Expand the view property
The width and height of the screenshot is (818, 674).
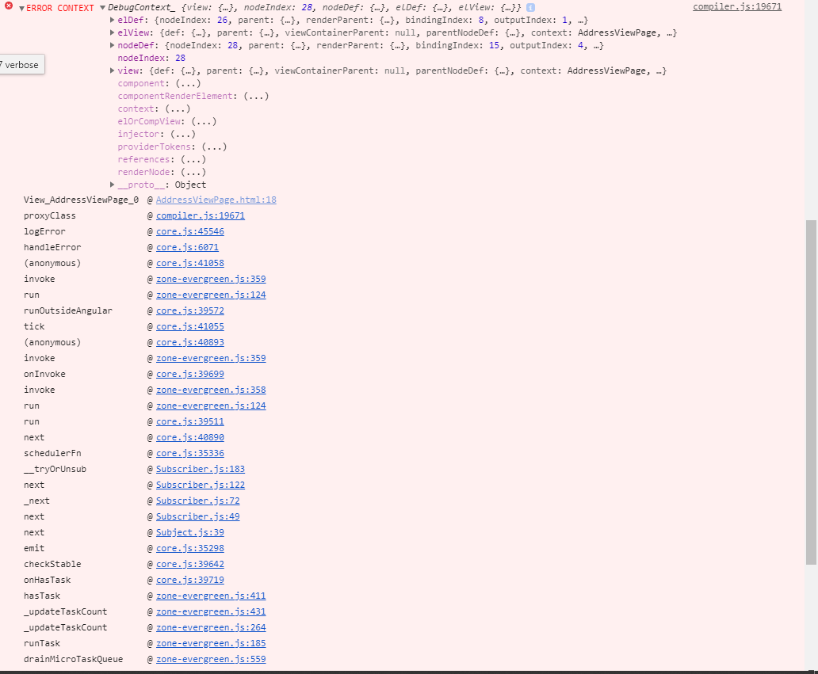(x=113, y=71)
